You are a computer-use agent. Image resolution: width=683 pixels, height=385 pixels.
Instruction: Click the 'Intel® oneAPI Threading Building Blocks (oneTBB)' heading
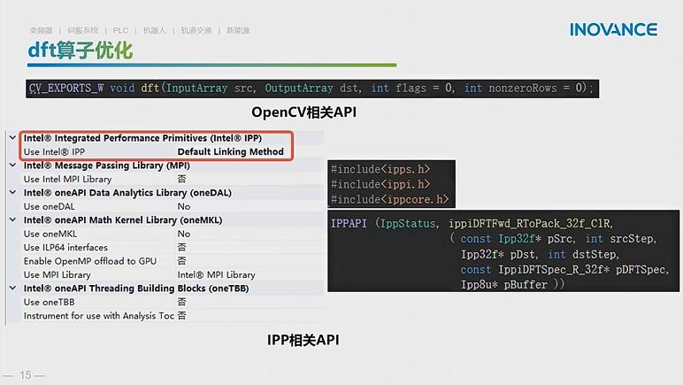pyautogui.click(x=136, y=289)
